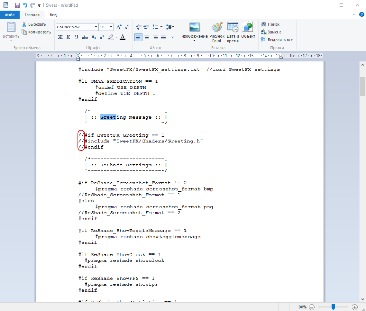Click the line '#pragma reshade showfps'
Viewport: 366px width, 311px height.
[121, 284]
